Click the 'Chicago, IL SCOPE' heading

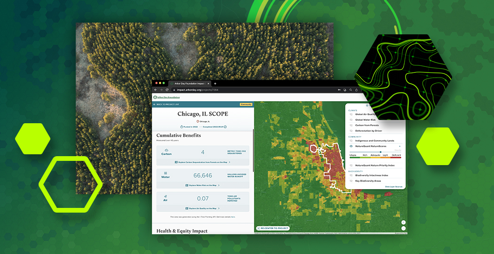(203, 114)
